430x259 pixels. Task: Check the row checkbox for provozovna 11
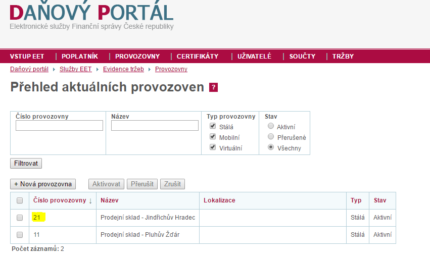[20, 235]
